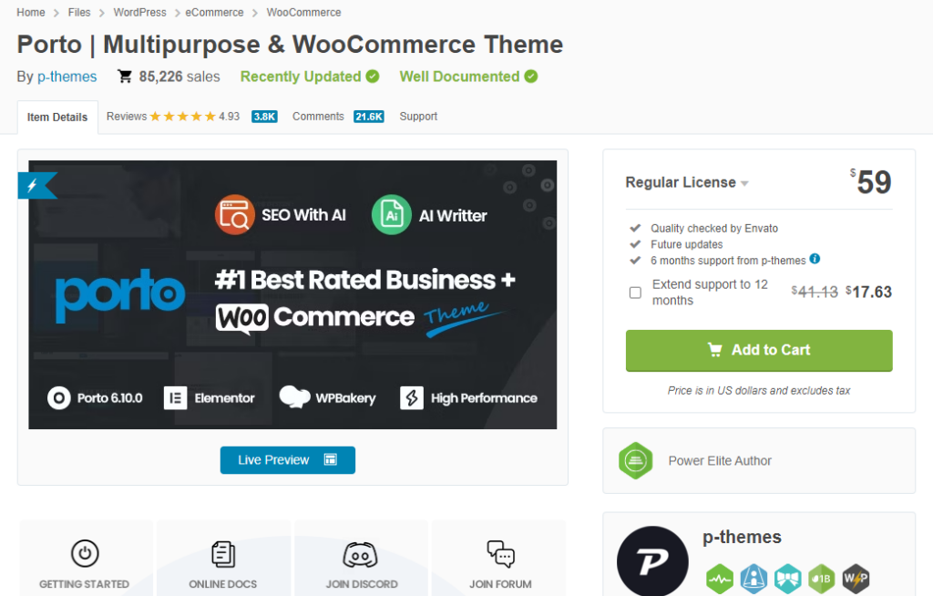The width and height of the screenshot is (933, 596).
Task: Click the 85,226 sales text
Action: coord(179,77)
